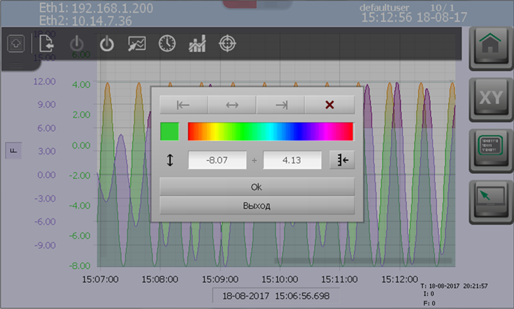Screen dimensions: 514x309
Task: Click the minimum value field showing -8.07
Action: 217,161
